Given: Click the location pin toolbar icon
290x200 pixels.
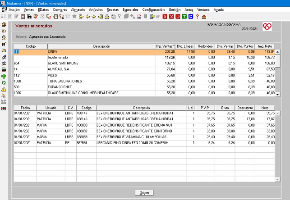Looking at the screenshot, I should 120,16.
